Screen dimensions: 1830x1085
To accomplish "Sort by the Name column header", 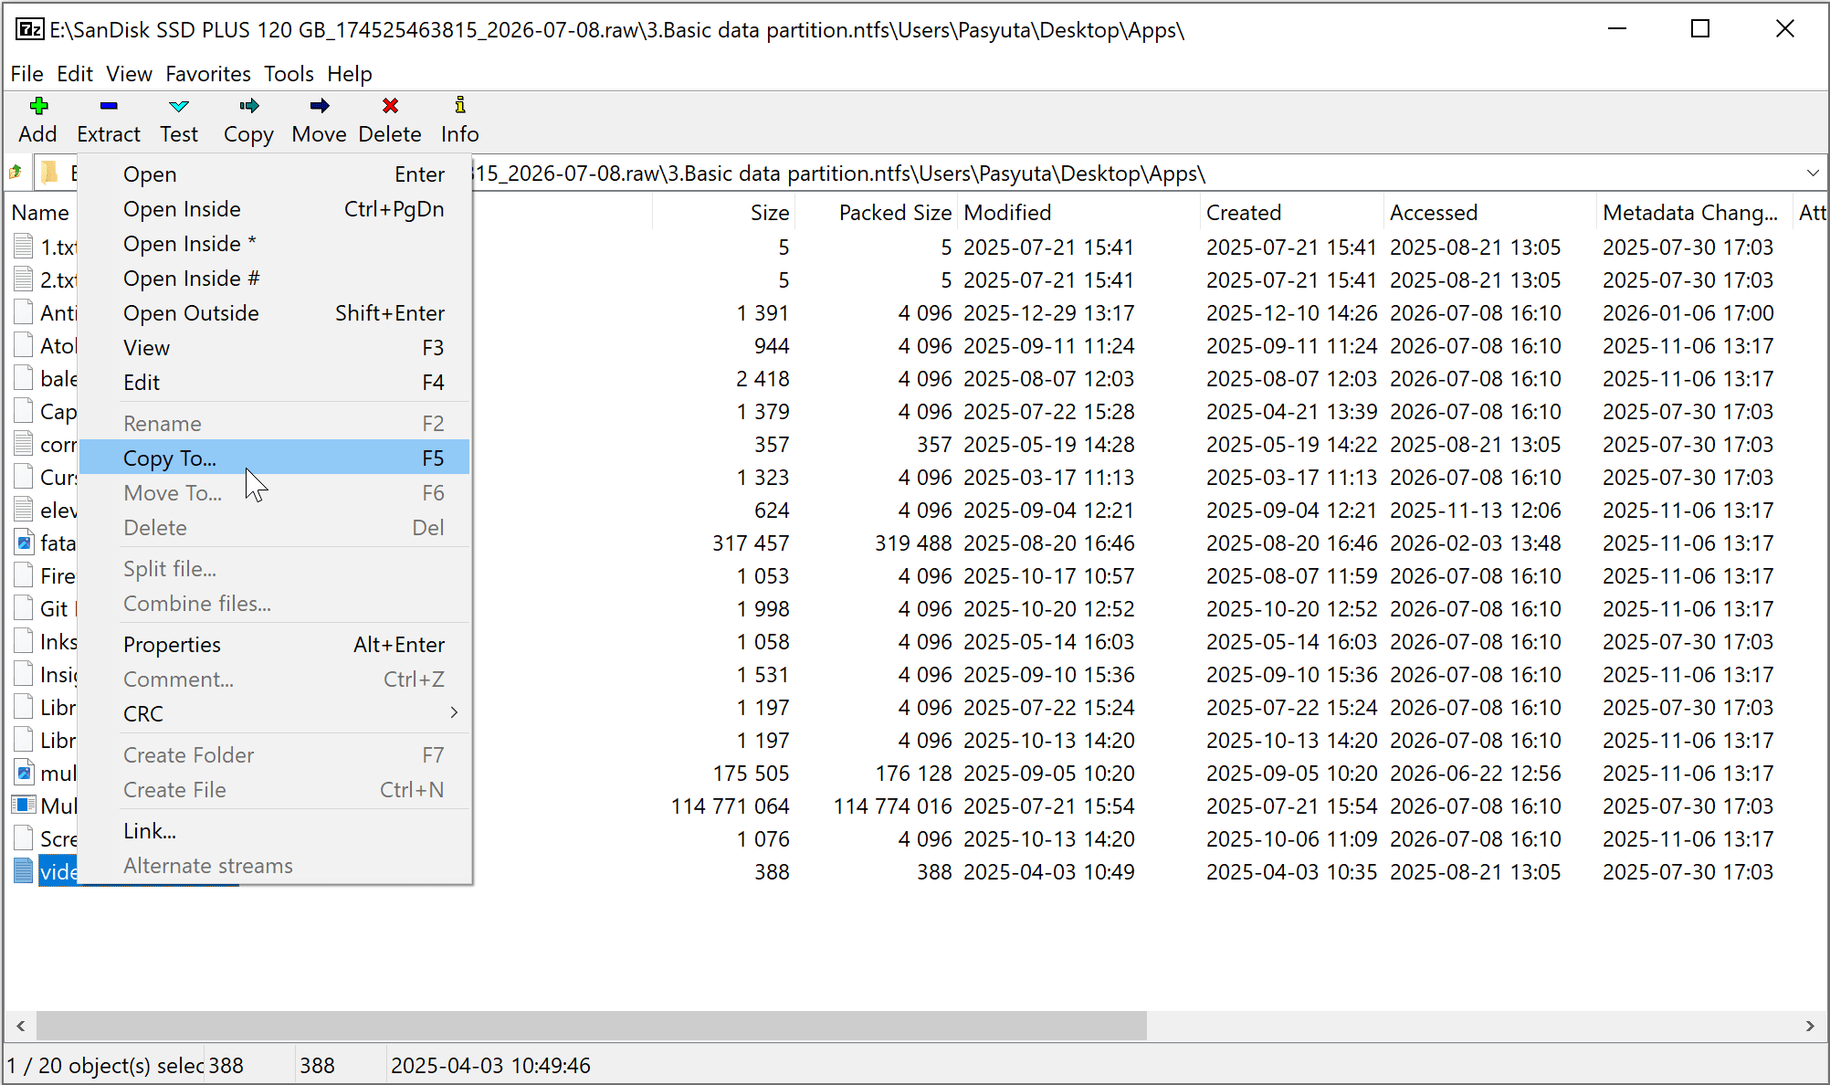I will [x=40, y=212].
